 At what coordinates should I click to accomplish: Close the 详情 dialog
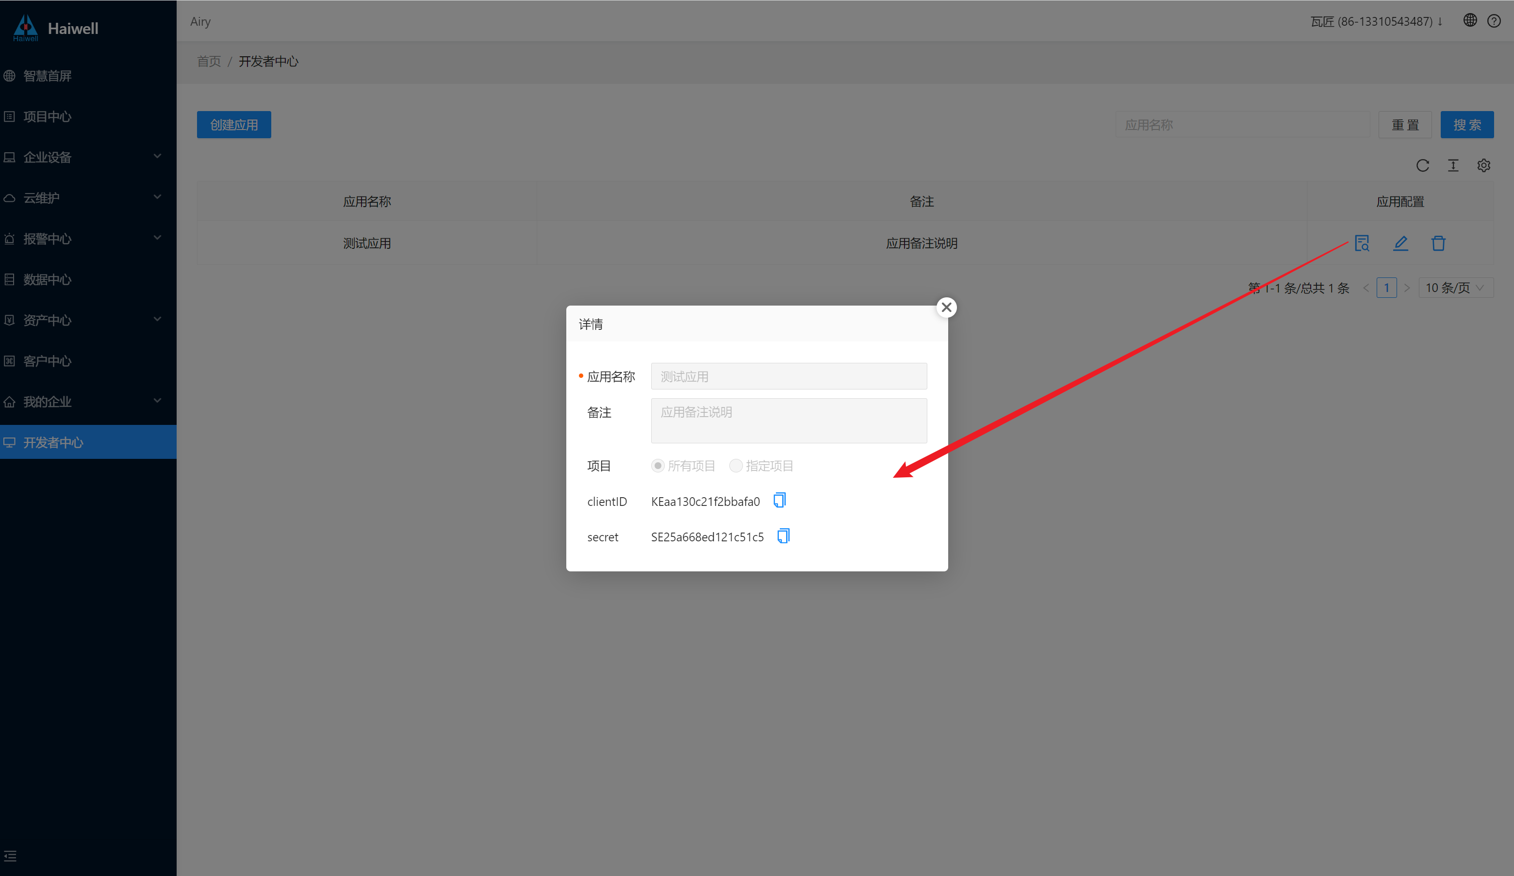[x=946, y=308]
